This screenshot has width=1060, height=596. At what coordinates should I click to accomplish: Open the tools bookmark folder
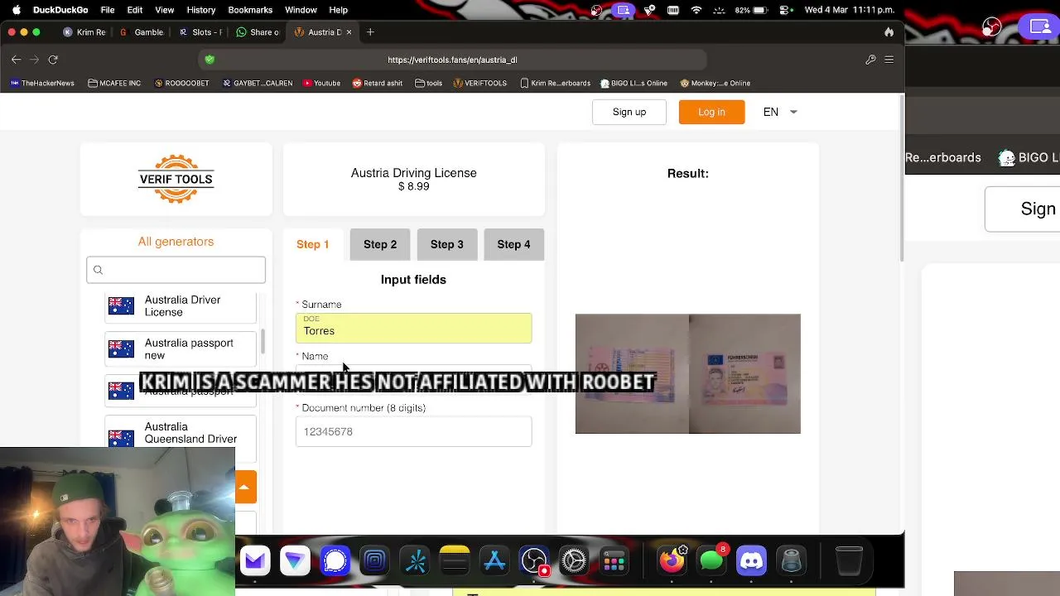pyautogui.click(x=429, y=83)
